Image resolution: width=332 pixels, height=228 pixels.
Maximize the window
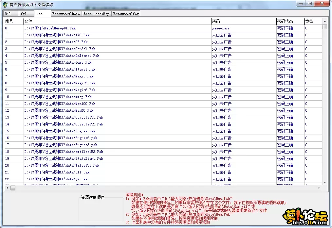(309, 3)
